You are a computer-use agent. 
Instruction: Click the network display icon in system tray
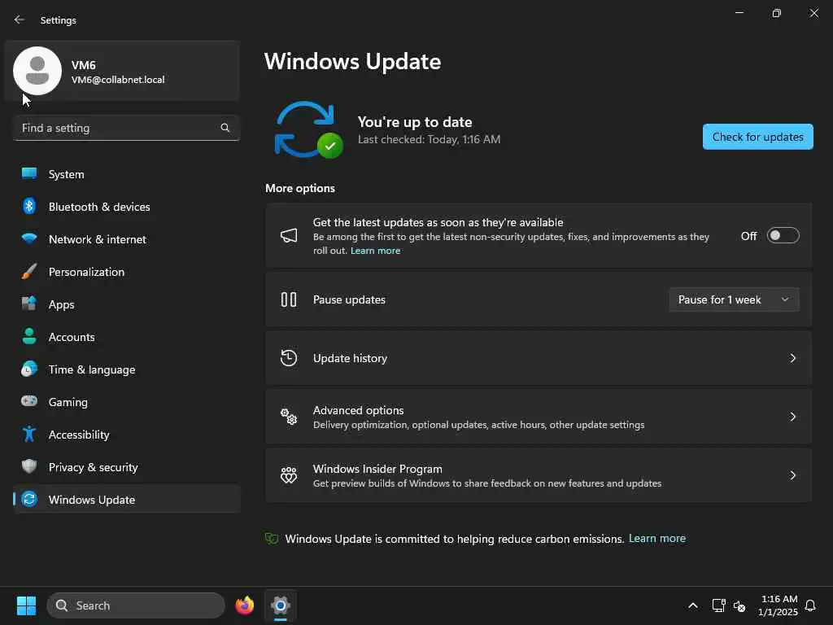click(x=718, y=605)
